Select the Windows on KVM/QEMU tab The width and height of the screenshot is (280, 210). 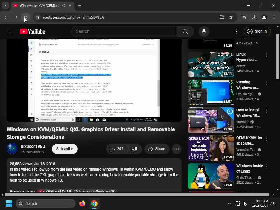(39, 5)
